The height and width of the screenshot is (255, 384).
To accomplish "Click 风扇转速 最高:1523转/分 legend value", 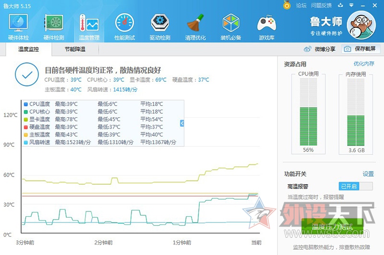I will coord(73,142).
